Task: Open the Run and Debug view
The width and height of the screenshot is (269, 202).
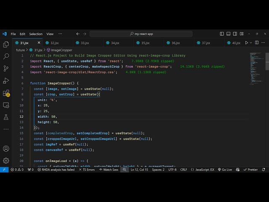Action: (x=6, y=80)
